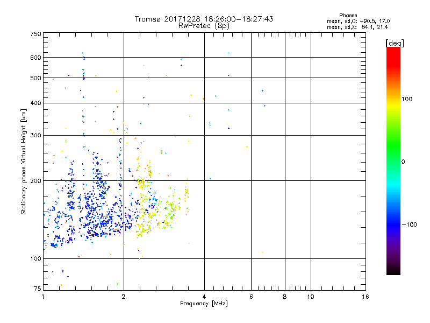Click the x-axis '2' tick label

tap(124, 297)
